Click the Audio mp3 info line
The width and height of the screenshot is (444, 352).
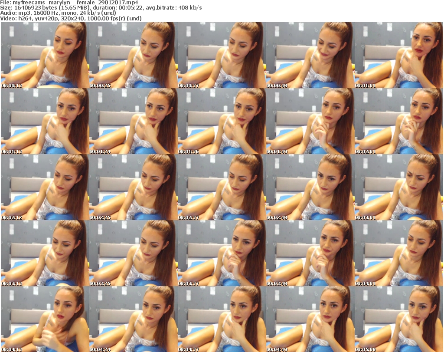58,13
